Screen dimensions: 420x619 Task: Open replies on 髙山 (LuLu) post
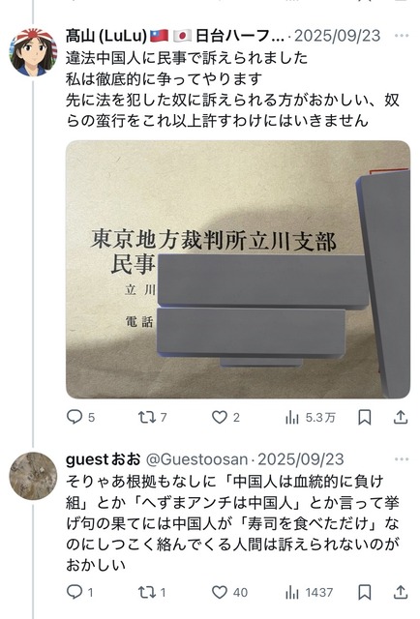point(80,417)
